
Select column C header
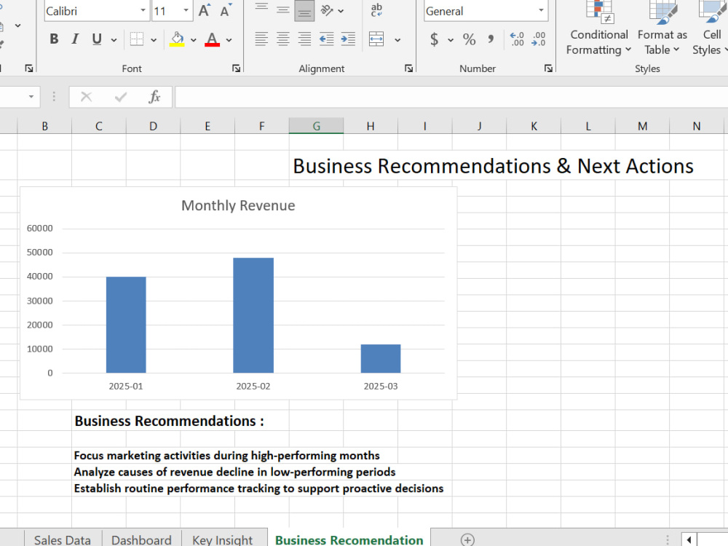(99, 126)
